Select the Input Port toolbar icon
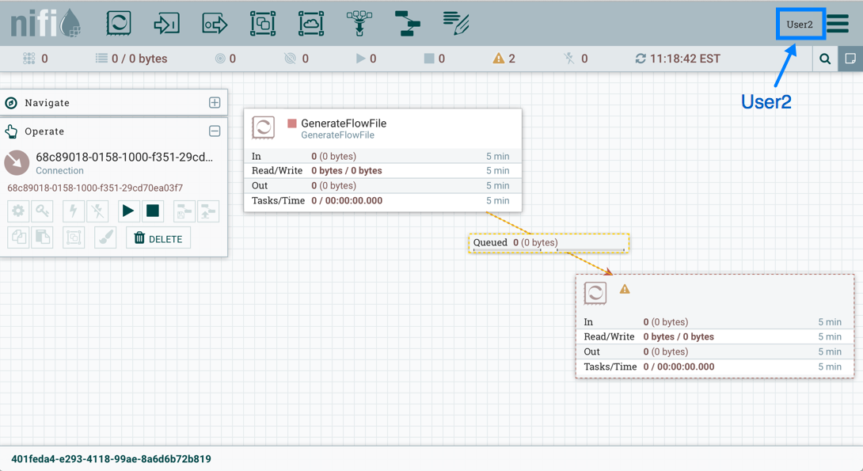Screen dimensions: 863x471 [x=166, y=23]
